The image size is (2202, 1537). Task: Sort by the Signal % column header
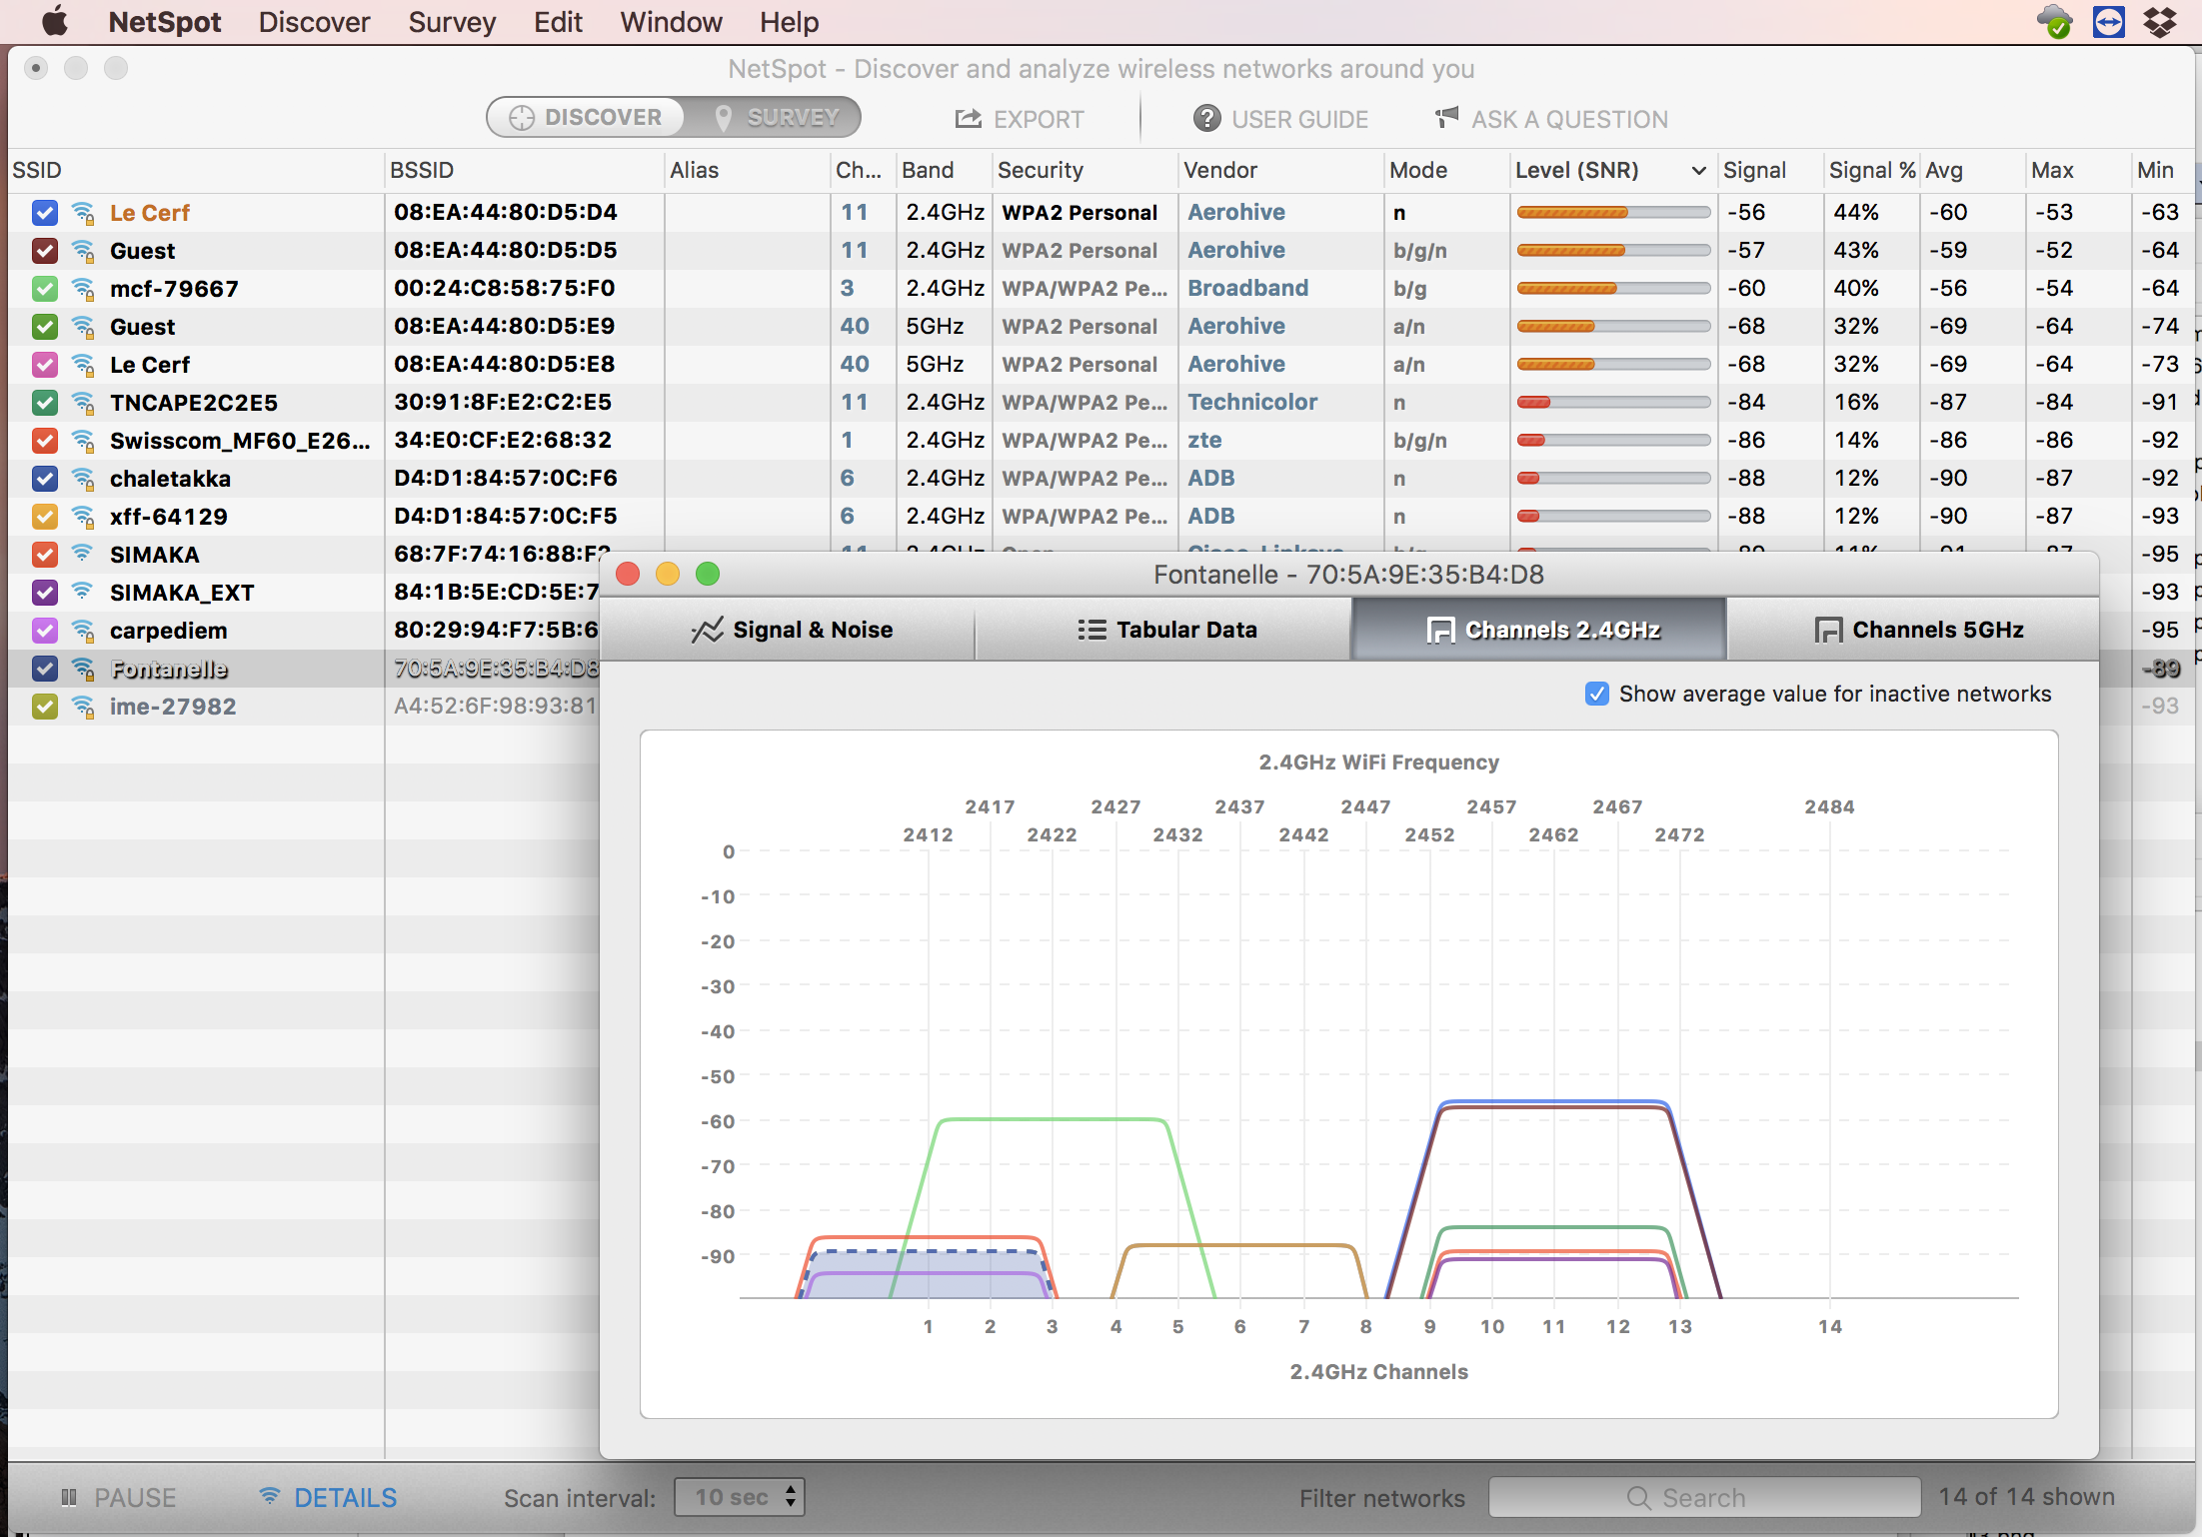pos(1871,170)
